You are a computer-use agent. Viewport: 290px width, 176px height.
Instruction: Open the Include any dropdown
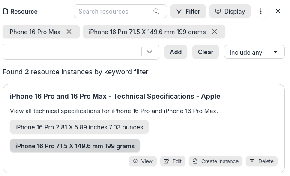tap(254, 52)
